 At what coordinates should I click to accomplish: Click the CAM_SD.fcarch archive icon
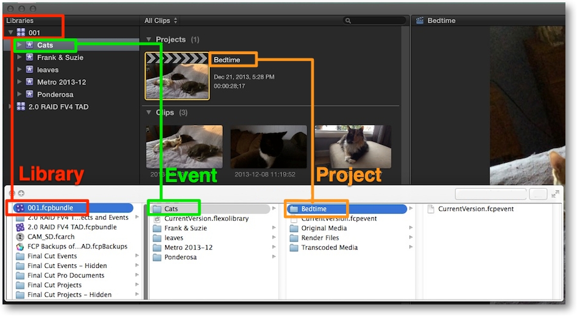[x=20, y=236]
